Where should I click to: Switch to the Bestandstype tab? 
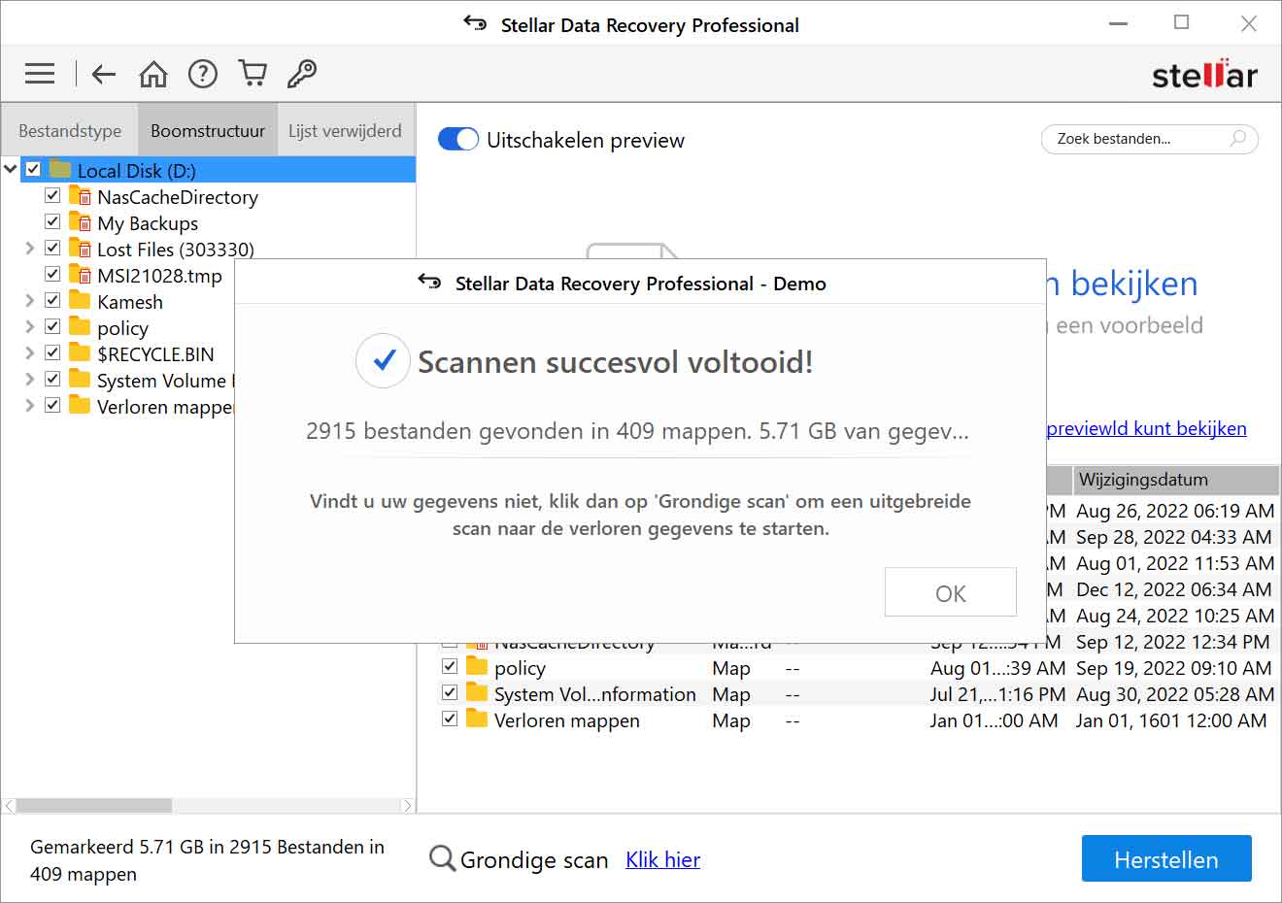pos(70,130)
